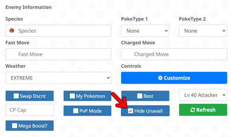Image resolution: width=231 pixels, height=137 pixels.
Task: Click the circular arrows icon on Refresh
Action: tap(193, 110)
